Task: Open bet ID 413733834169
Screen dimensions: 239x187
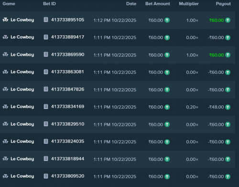Action: coord(67,106)
